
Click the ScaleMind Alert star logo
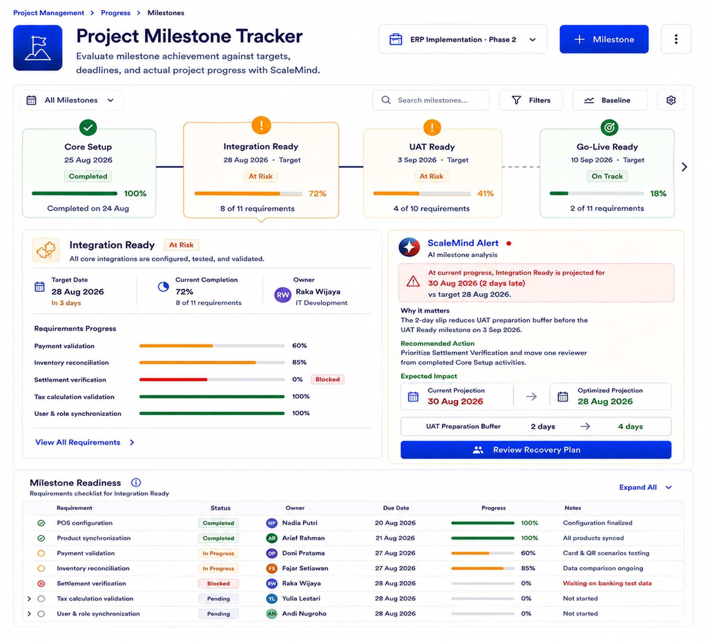click(x=409, y=247)
